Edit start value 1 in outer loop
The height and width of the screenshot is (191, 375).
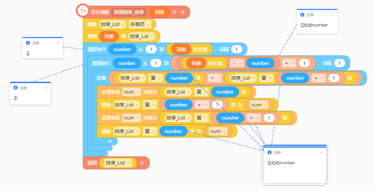[151, 49]
